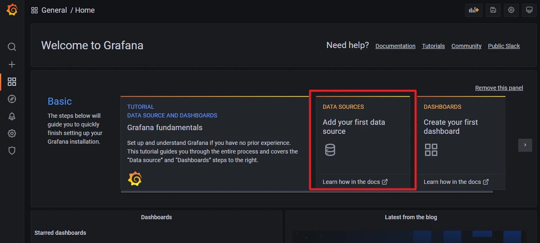Cycle view mode with the monitor icon

click(529, 10)
